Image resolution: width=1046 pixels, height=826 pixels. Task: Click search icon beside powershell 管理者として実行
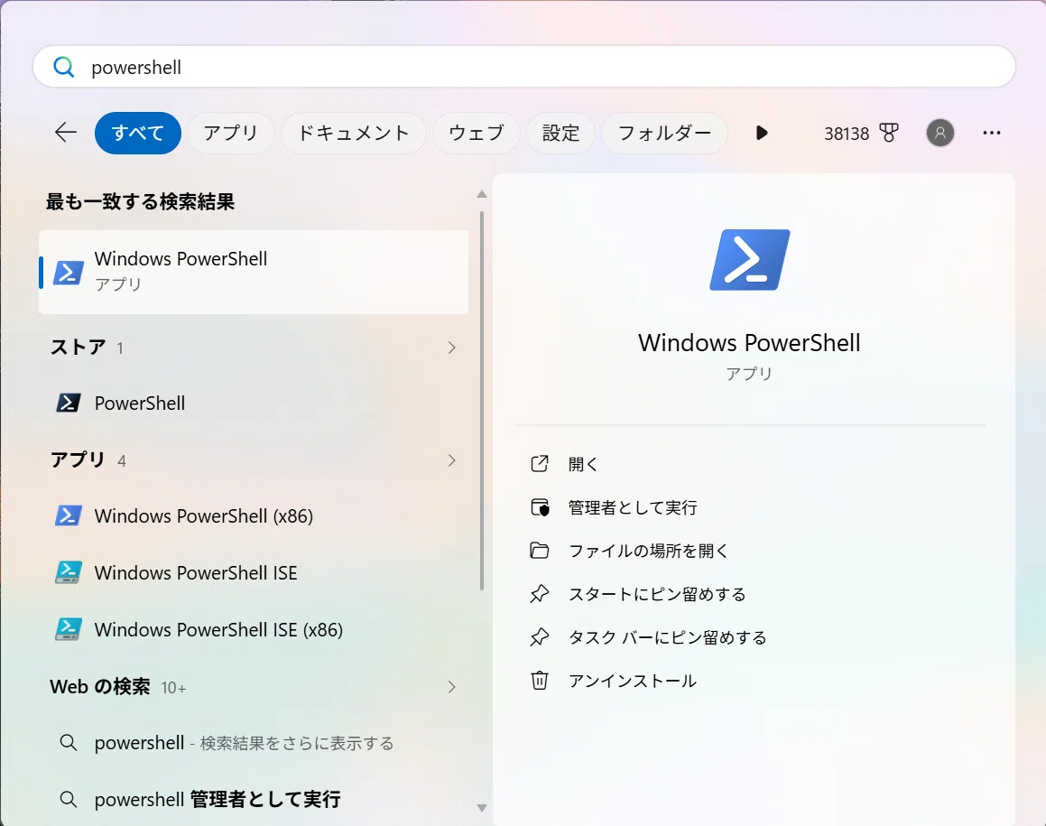[x=68, y=799]
